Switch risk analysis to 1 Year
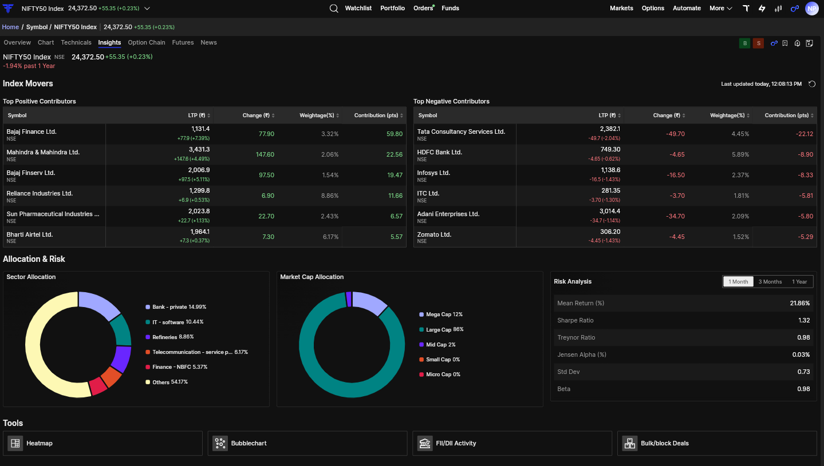The width and height of the screenshot is (824, 466). coord(799,281)
